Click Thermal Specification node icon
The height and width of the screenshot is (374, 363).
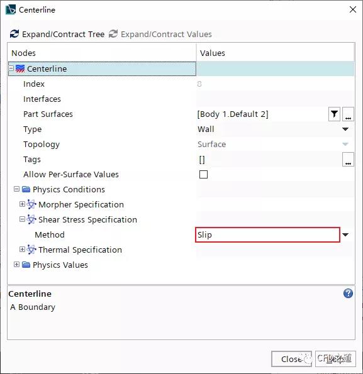(x=31, y=250)
